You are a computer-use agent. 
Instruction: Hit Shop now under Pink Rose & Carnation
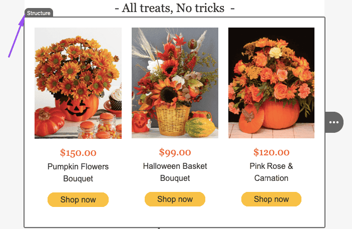click(x=271, y=199)
